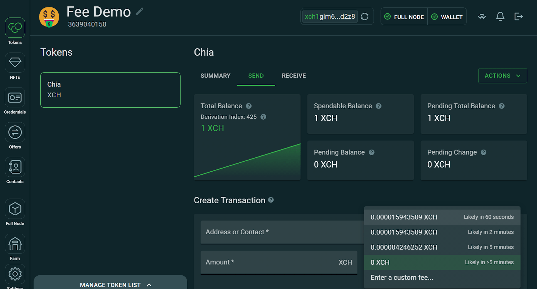Click the WalletConnect icon in header
The image size is (537, 289).
[x=482, y=16]
